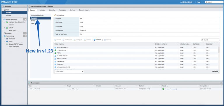Viewport: 224px width, 106px height.
Task: Sort by Autostart order column header
Action: click(x=185, y=44)
